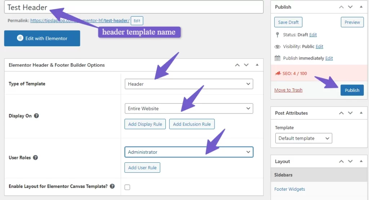
Task: Move Header & Footer Builder Options panel down
Action: pos(246,65)
